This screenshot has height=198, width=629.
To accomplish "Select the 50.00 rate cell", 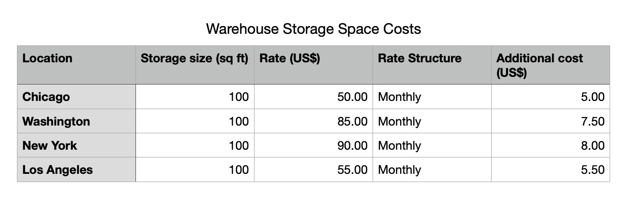I will (x=313, y=97).
